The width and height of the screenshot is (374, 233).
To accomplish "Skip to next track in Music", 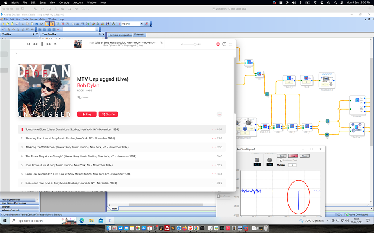I will click(49, 44).
